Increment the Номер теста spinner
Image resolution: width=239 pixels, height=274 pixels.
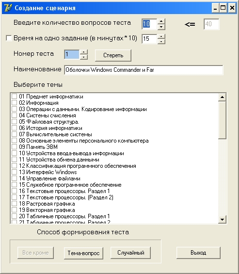[84, 52]
